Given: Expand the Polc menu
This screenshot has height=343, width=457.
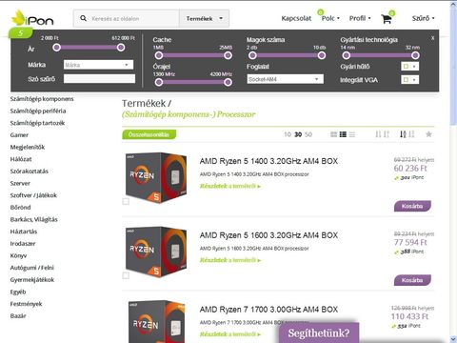Looking at the screenshot, I should [330, 18].
